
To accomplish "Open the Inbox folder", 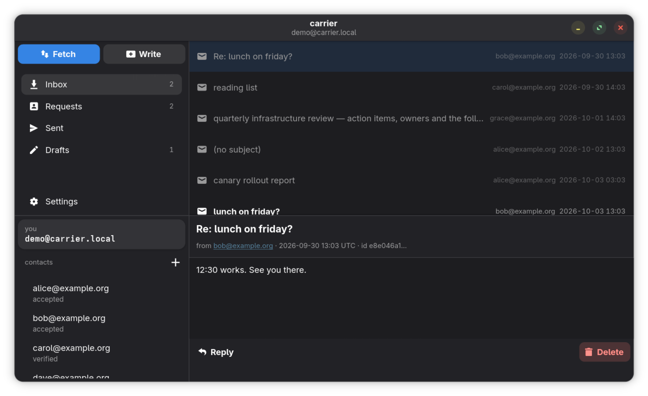I will point(102,84).
